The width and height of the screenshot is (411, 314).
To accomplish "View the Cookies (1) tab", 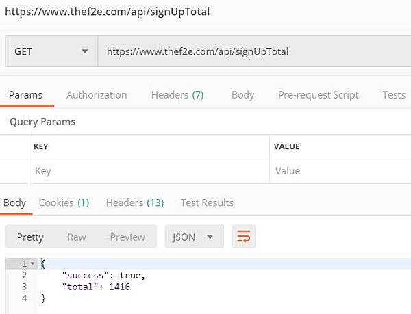I will click(64, 202).
